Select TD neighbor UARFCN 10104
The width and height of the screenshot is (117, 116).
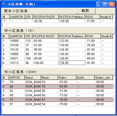pos(17,45)
